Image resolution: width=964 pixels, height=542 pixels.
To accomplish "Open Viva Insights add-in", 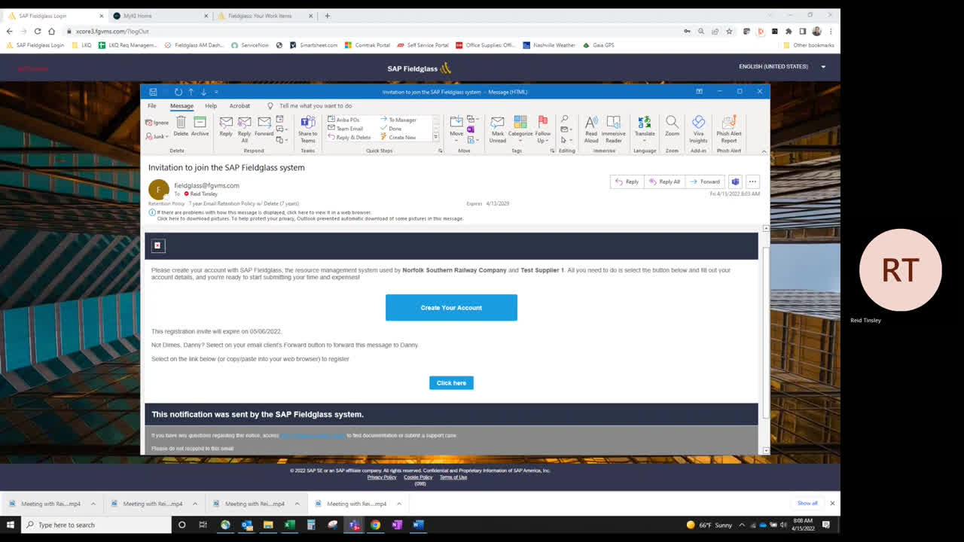I will click(x=698, y=122).
